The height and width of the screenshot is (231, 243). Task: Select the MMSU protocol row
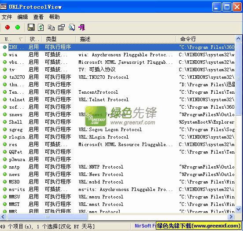117,197
